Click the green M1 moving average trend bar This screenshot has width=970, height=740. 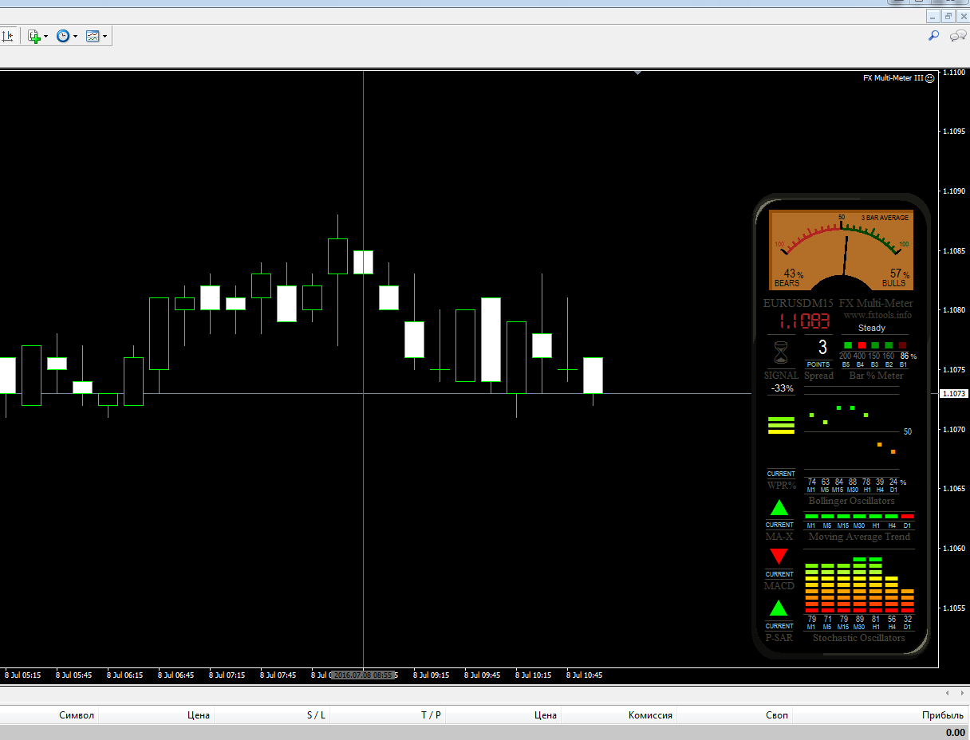click(x=812, y=517)
